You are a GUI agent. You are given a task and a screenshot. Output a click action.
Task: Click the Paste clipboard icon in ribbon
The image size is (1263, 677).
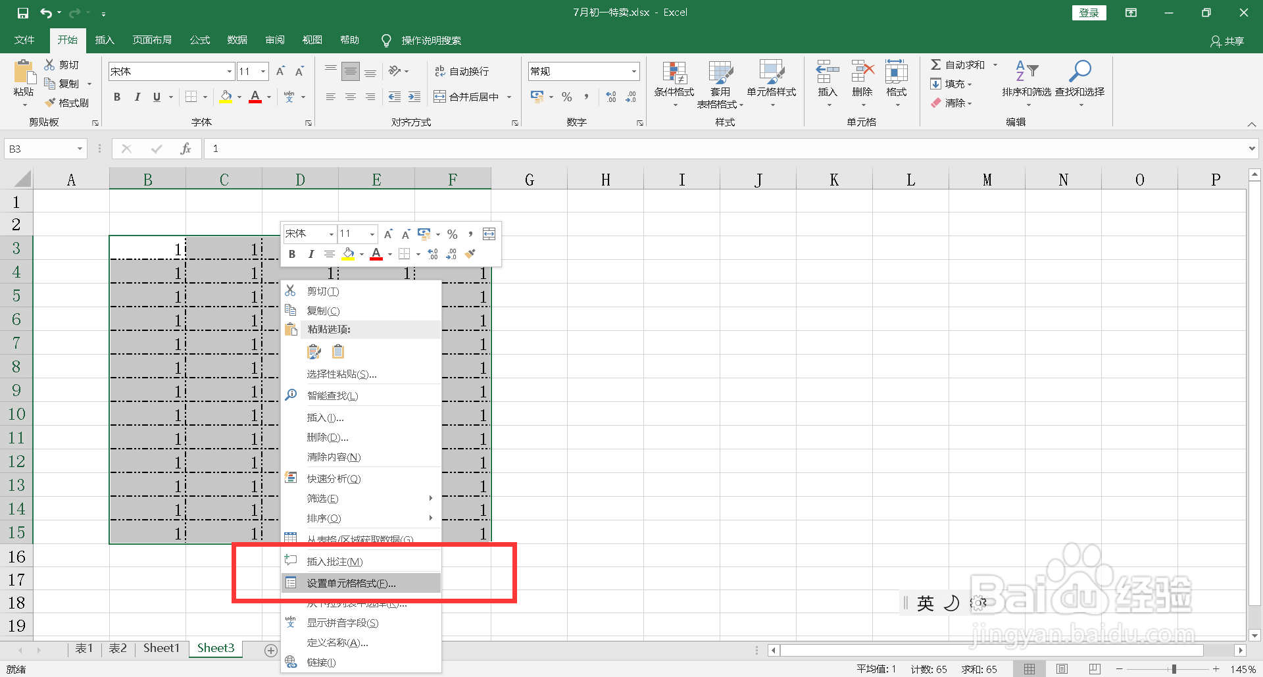[x=24, y=72]
